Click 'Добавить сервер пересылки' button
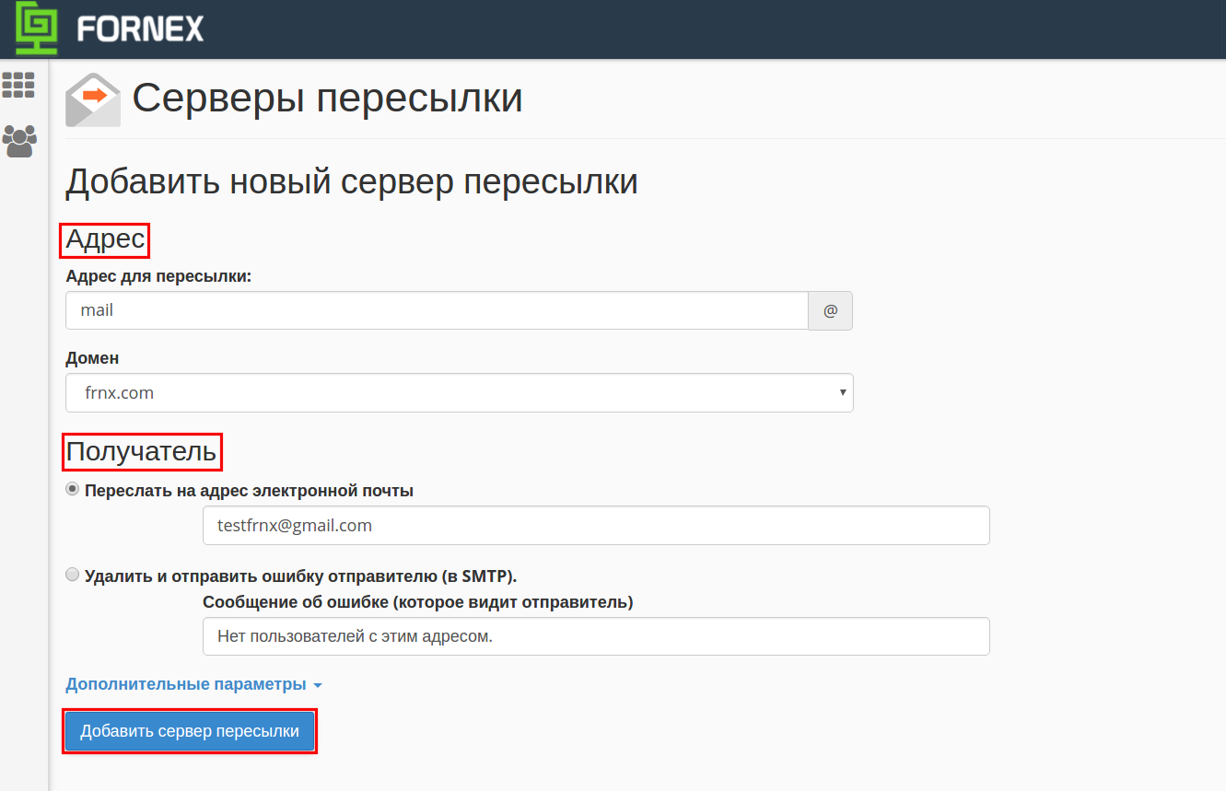This screenshot has height=791, width=1226. (x=190, y=731)
